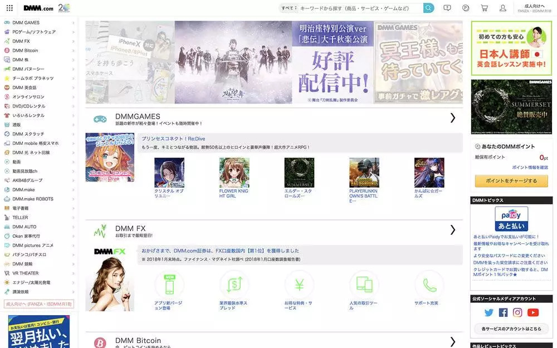Expand the DMM Bitcoin section arrow
The height and width of the screenshot is (348, 557).
pyautogui.click(x=452, y=342)
